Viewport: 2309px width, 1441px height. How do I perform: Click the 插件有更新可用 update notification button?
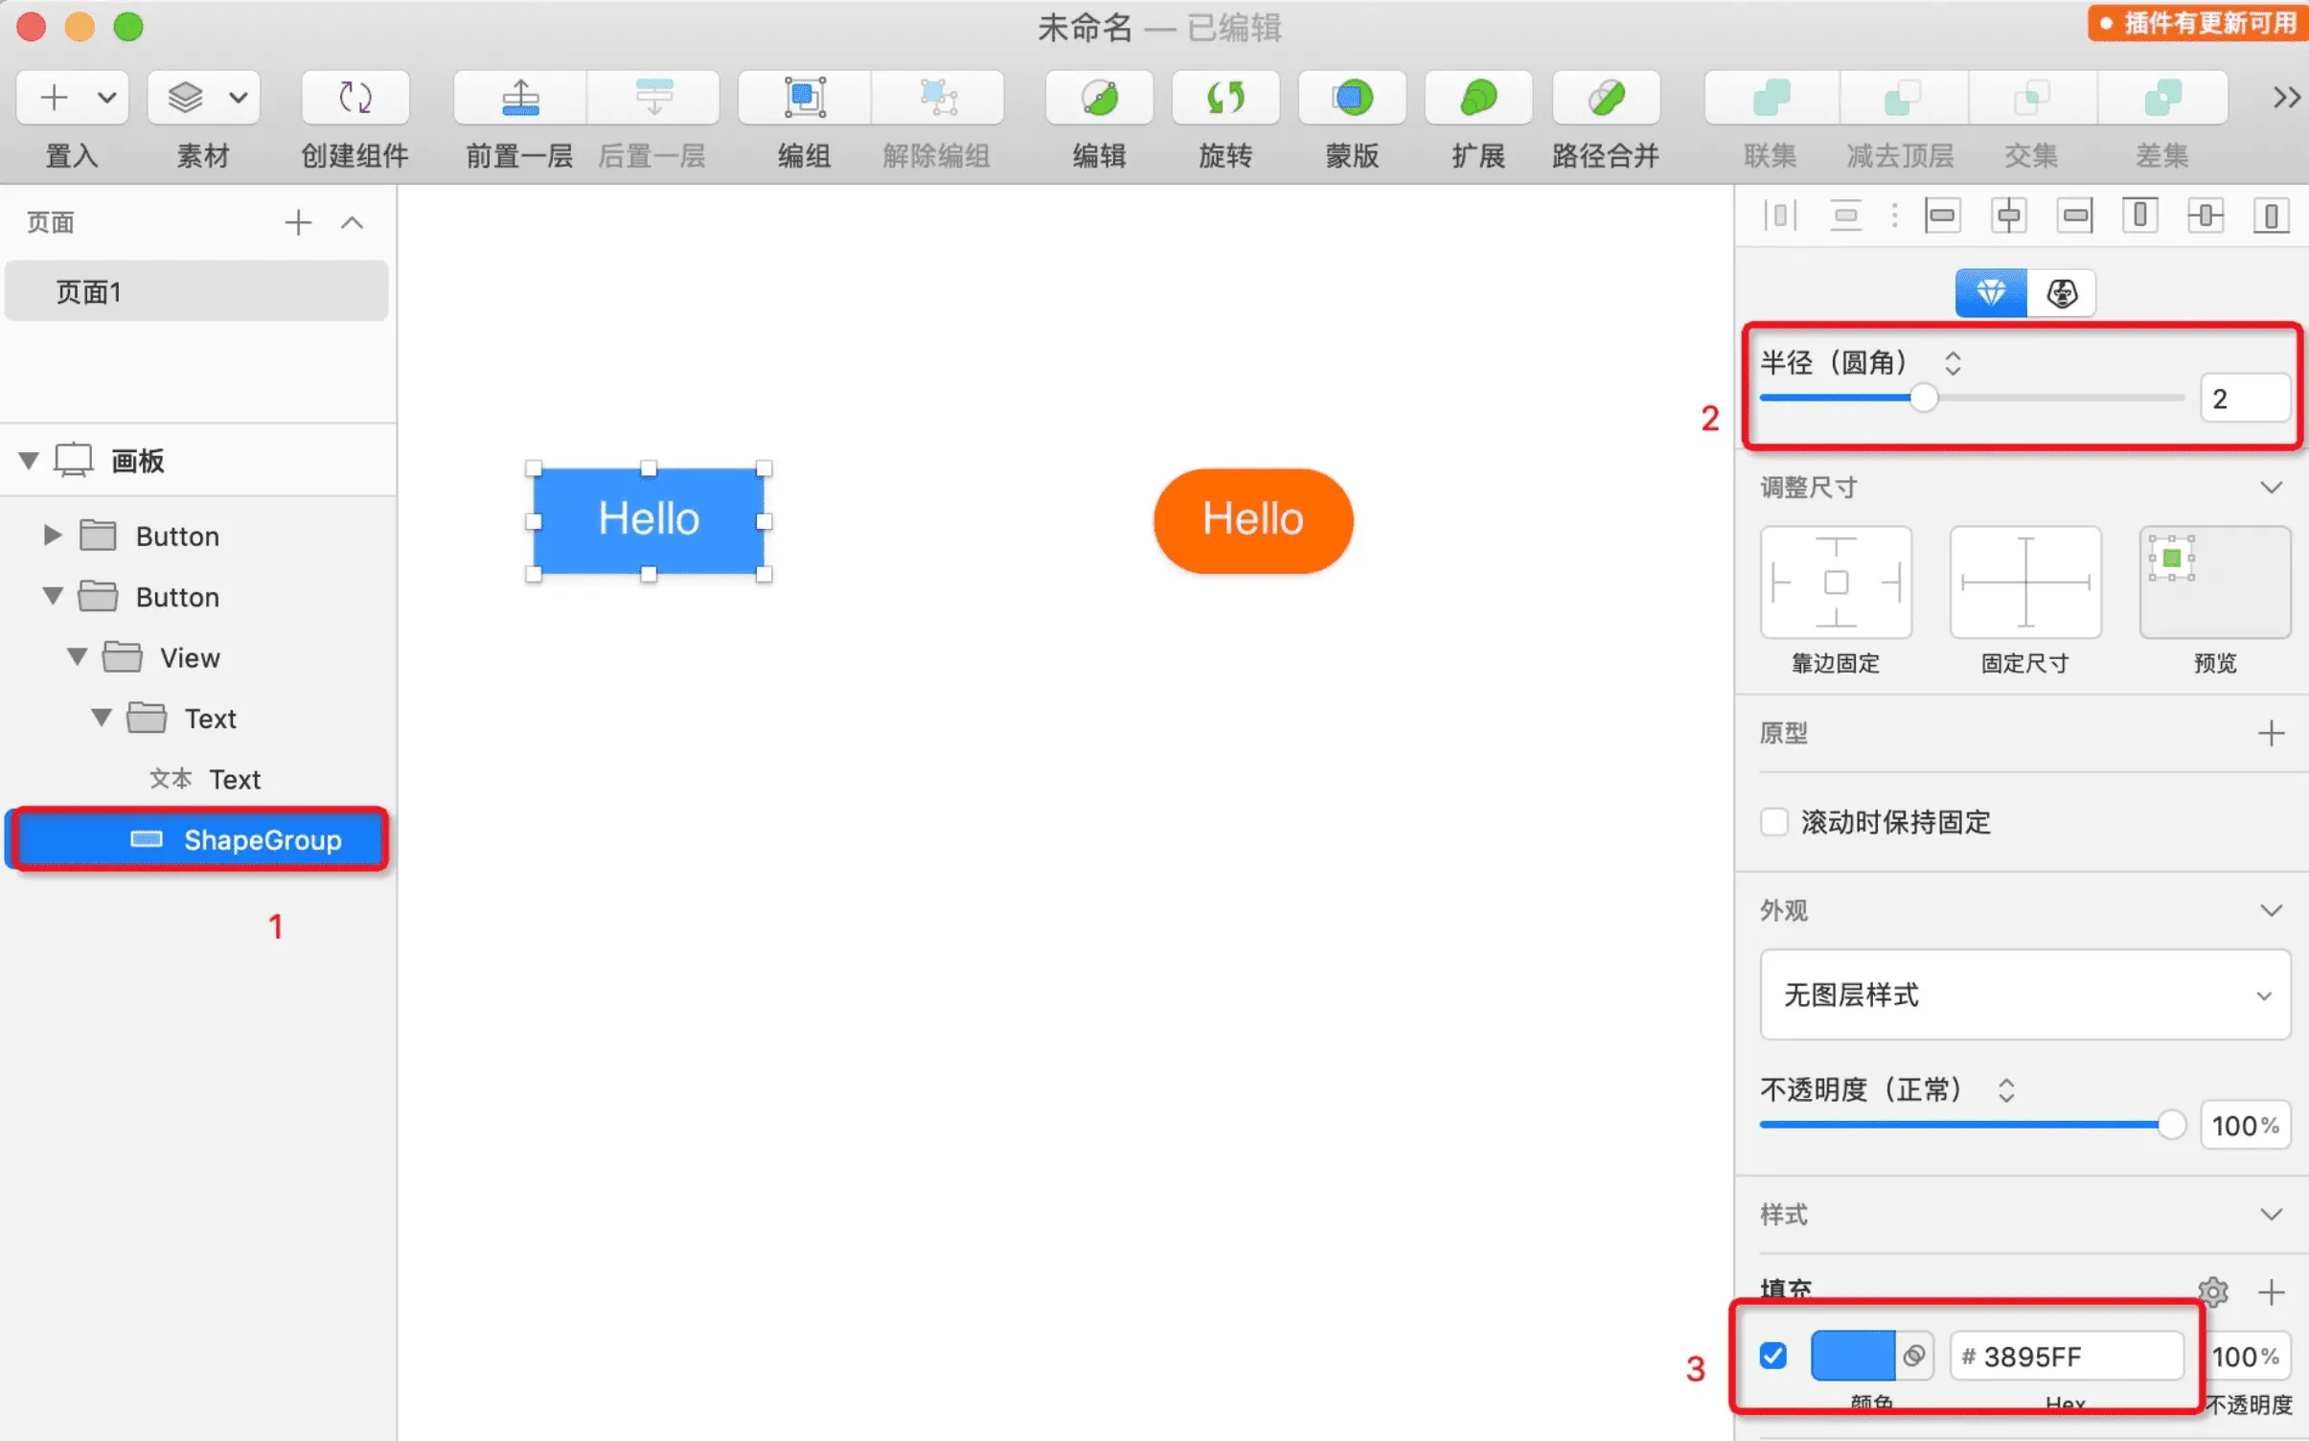click(x=2197, y=23)
